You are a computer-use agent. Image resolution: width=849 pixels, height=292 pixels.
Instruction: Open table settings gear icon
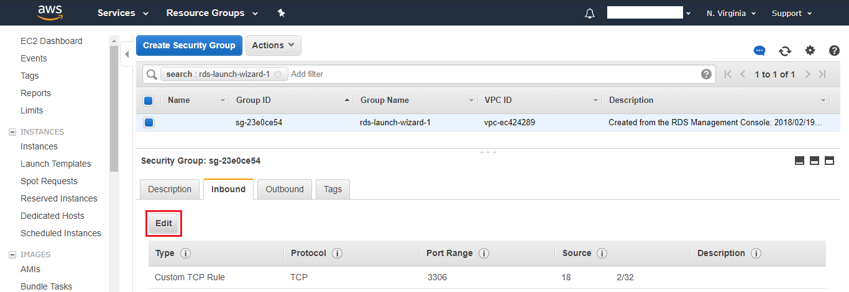pos(810,51)
